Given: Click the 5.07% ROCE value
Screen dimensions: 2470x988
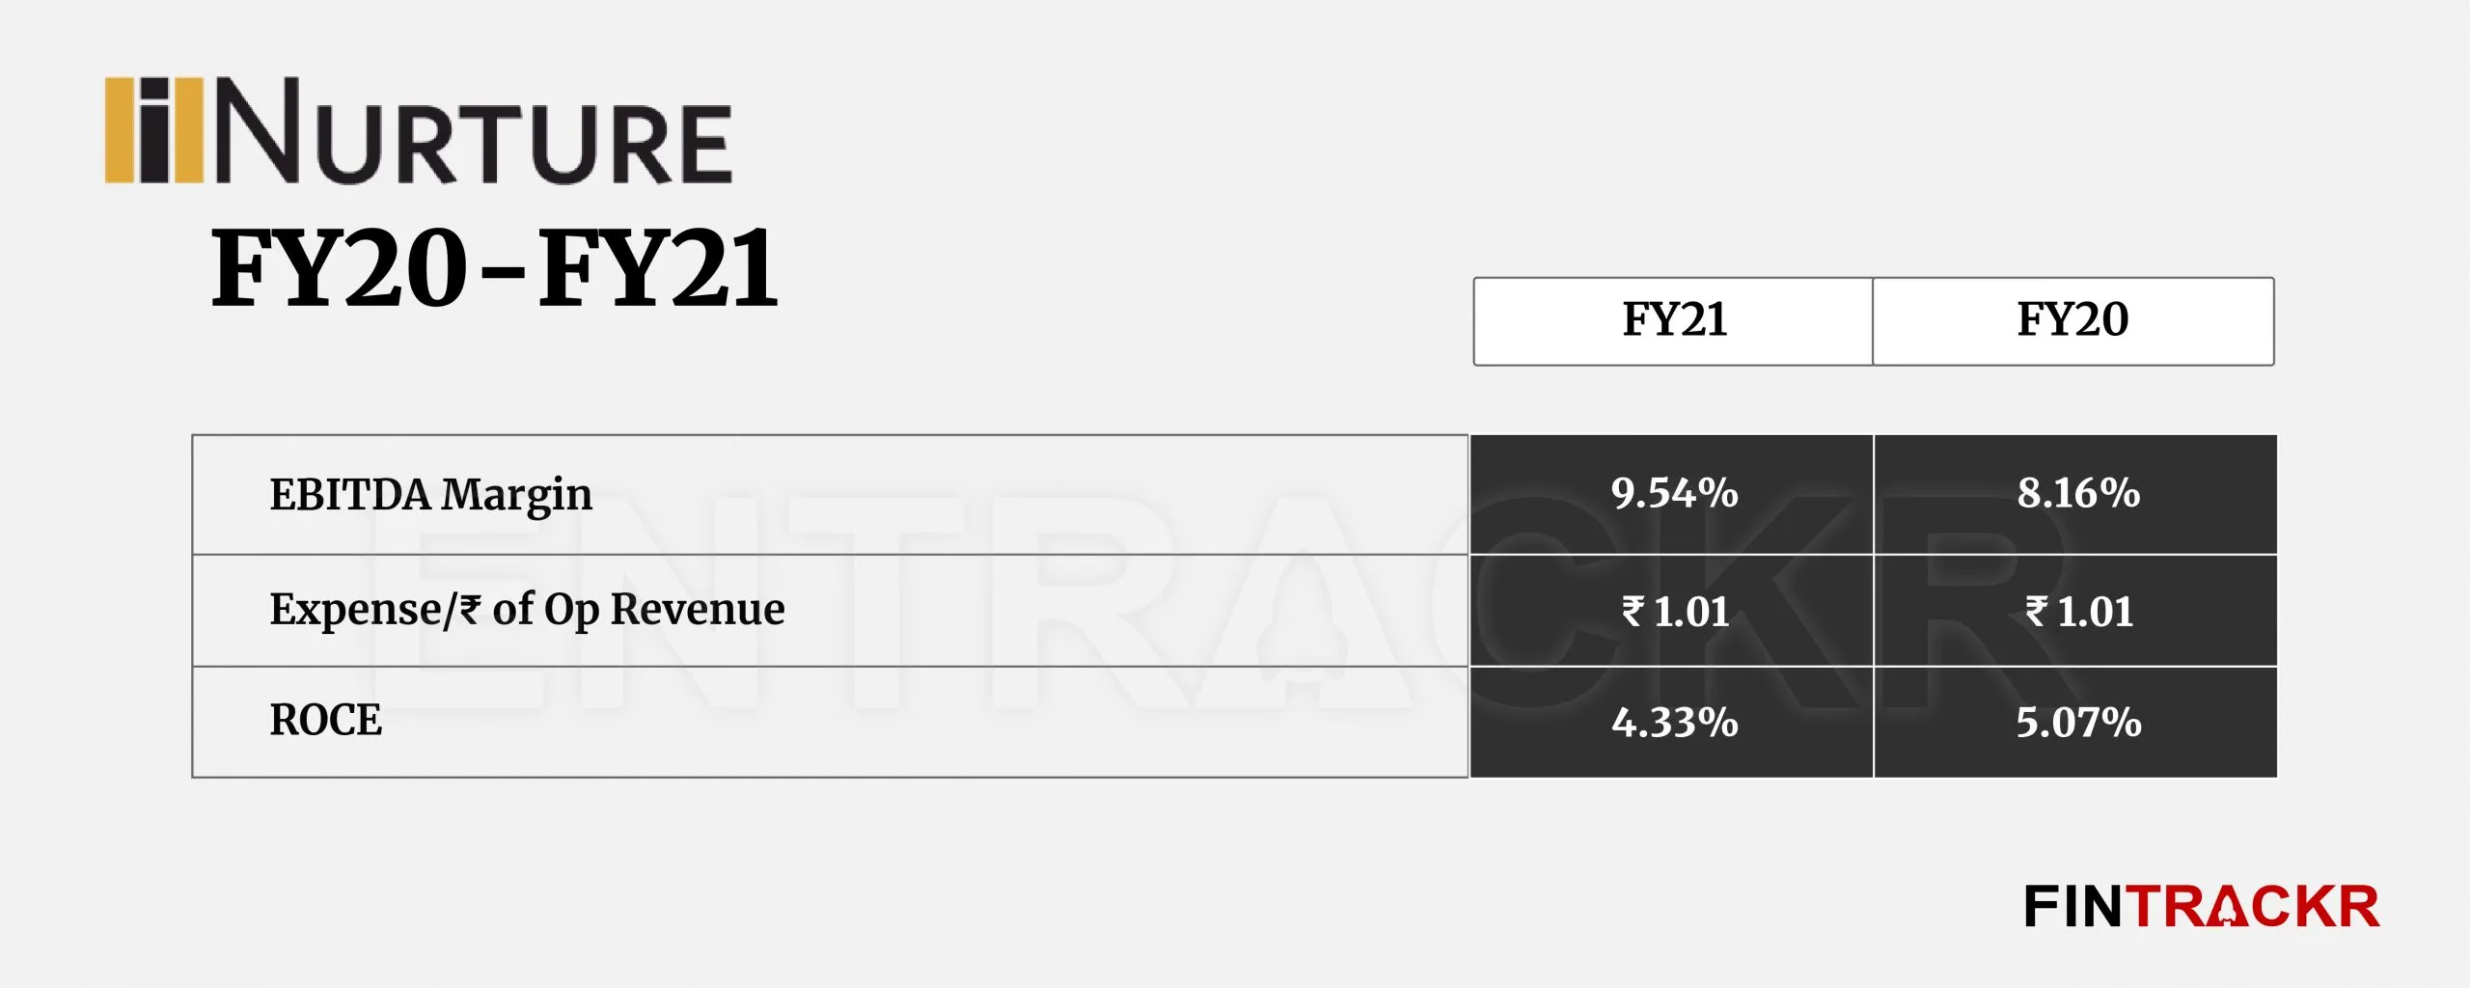Looking at the screenshot, I should pyautogui.click(x=2078, y=723).
